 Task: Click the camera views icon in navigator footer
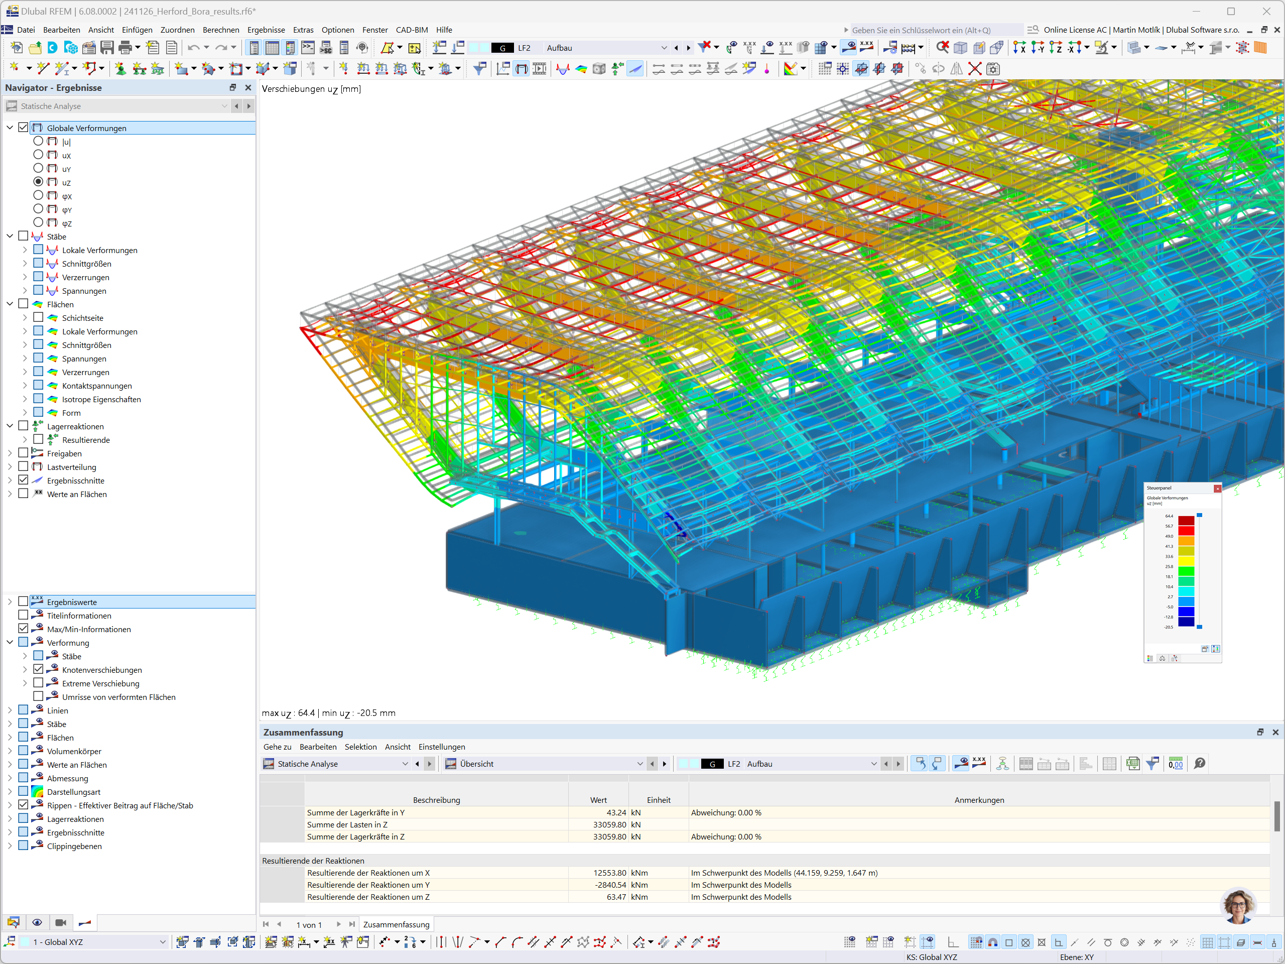point(60,922)
